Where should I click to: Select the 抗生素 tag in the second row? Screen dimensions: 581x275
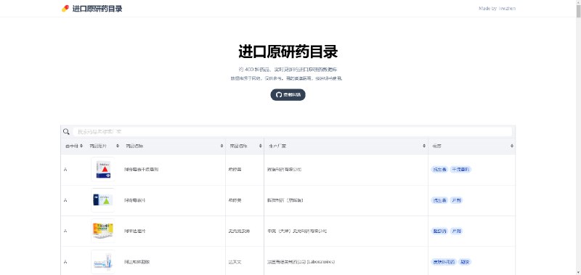pyautogui.click(x=440, y=200)
